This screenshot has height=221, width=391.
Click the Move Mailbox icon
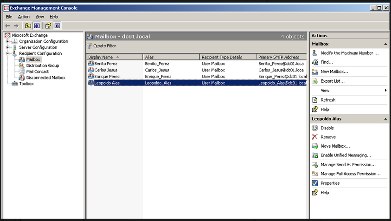[x=314, y=146]
